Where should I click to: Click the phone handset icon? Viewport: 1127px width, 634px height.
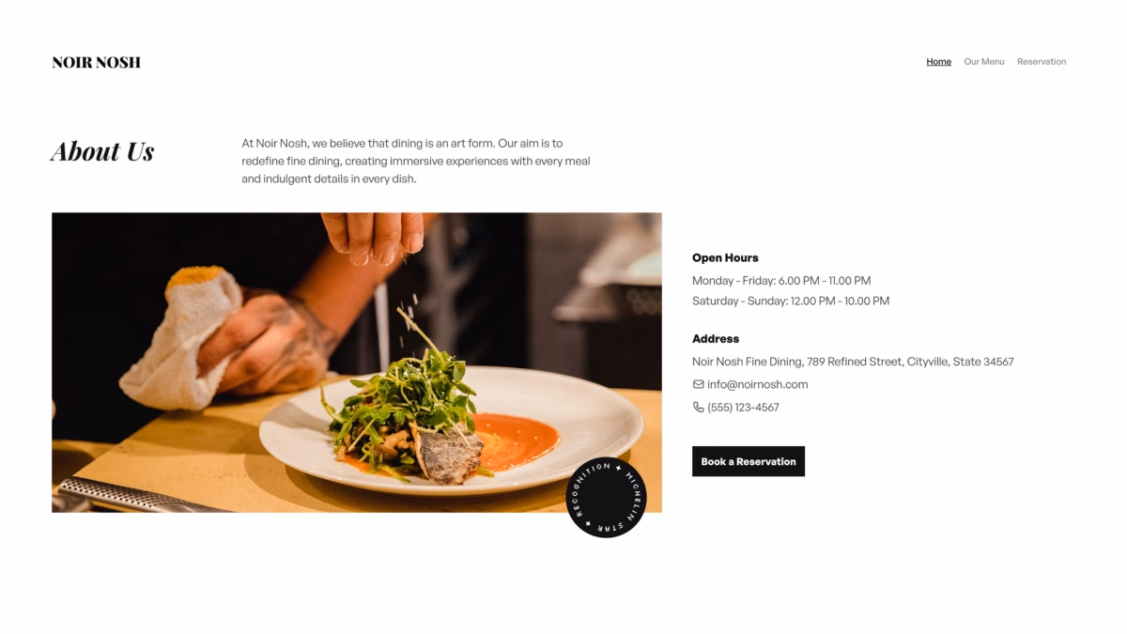pos(698,407)
